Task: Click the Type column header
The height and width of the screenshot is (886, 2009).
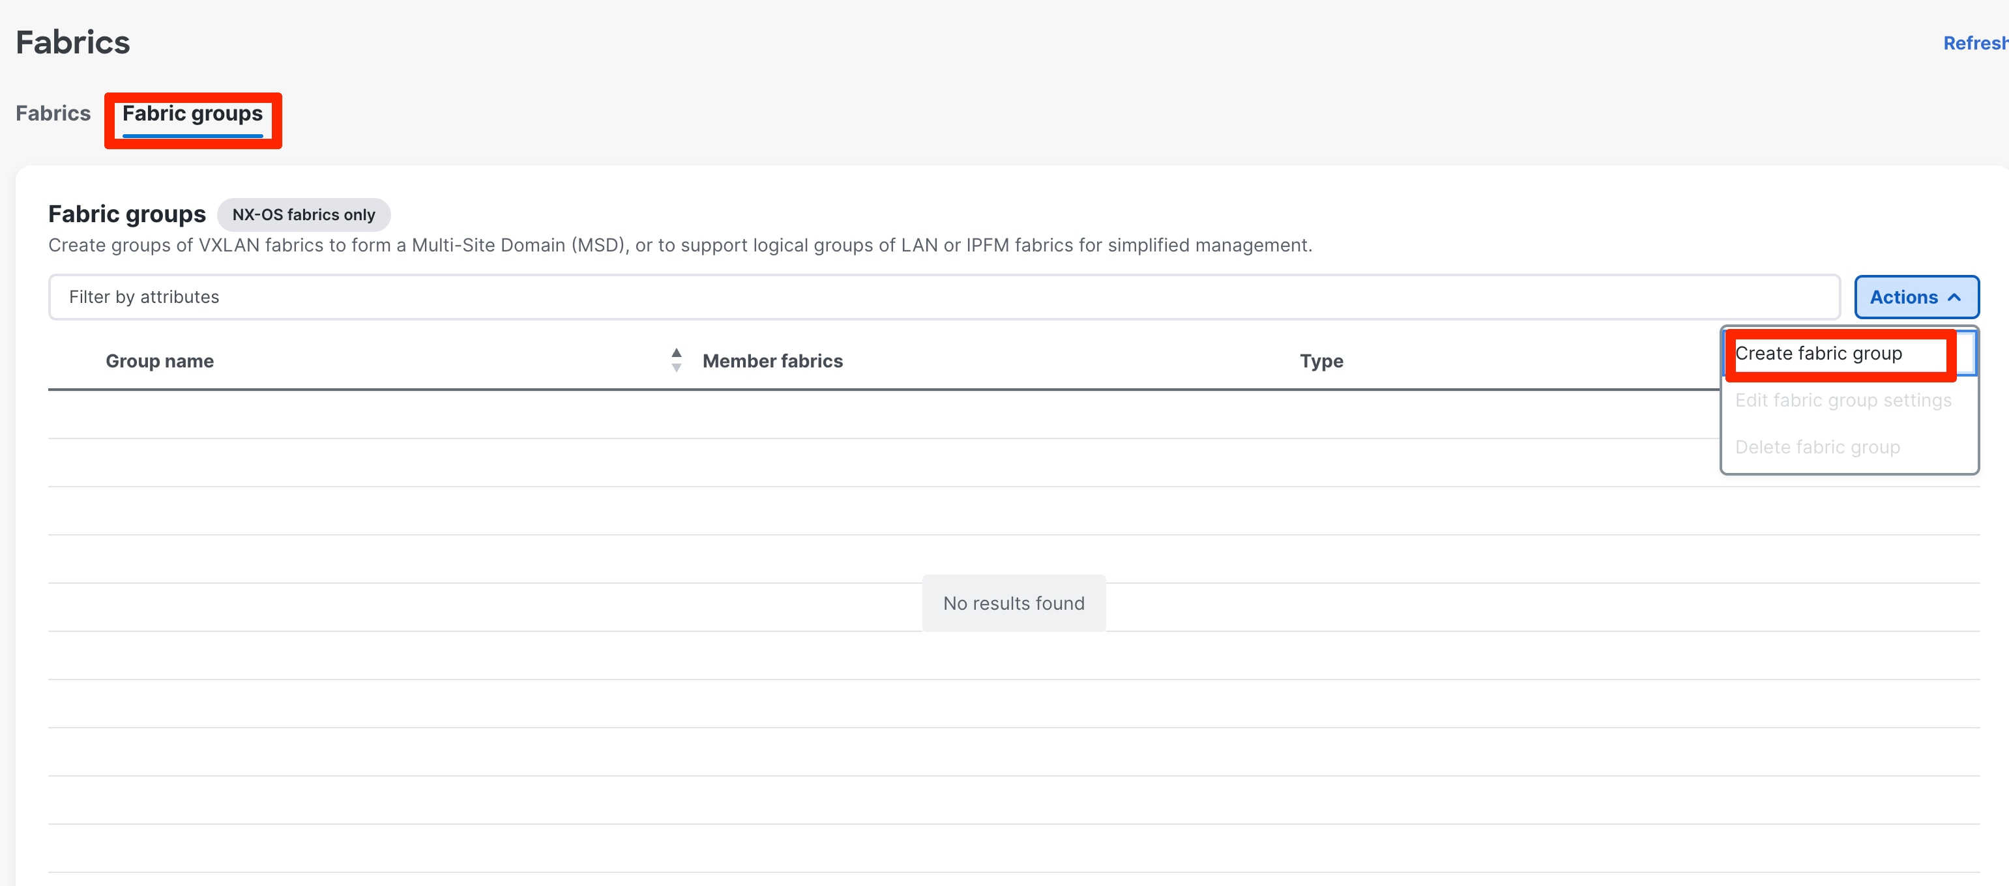Action: click(1321, 362)
